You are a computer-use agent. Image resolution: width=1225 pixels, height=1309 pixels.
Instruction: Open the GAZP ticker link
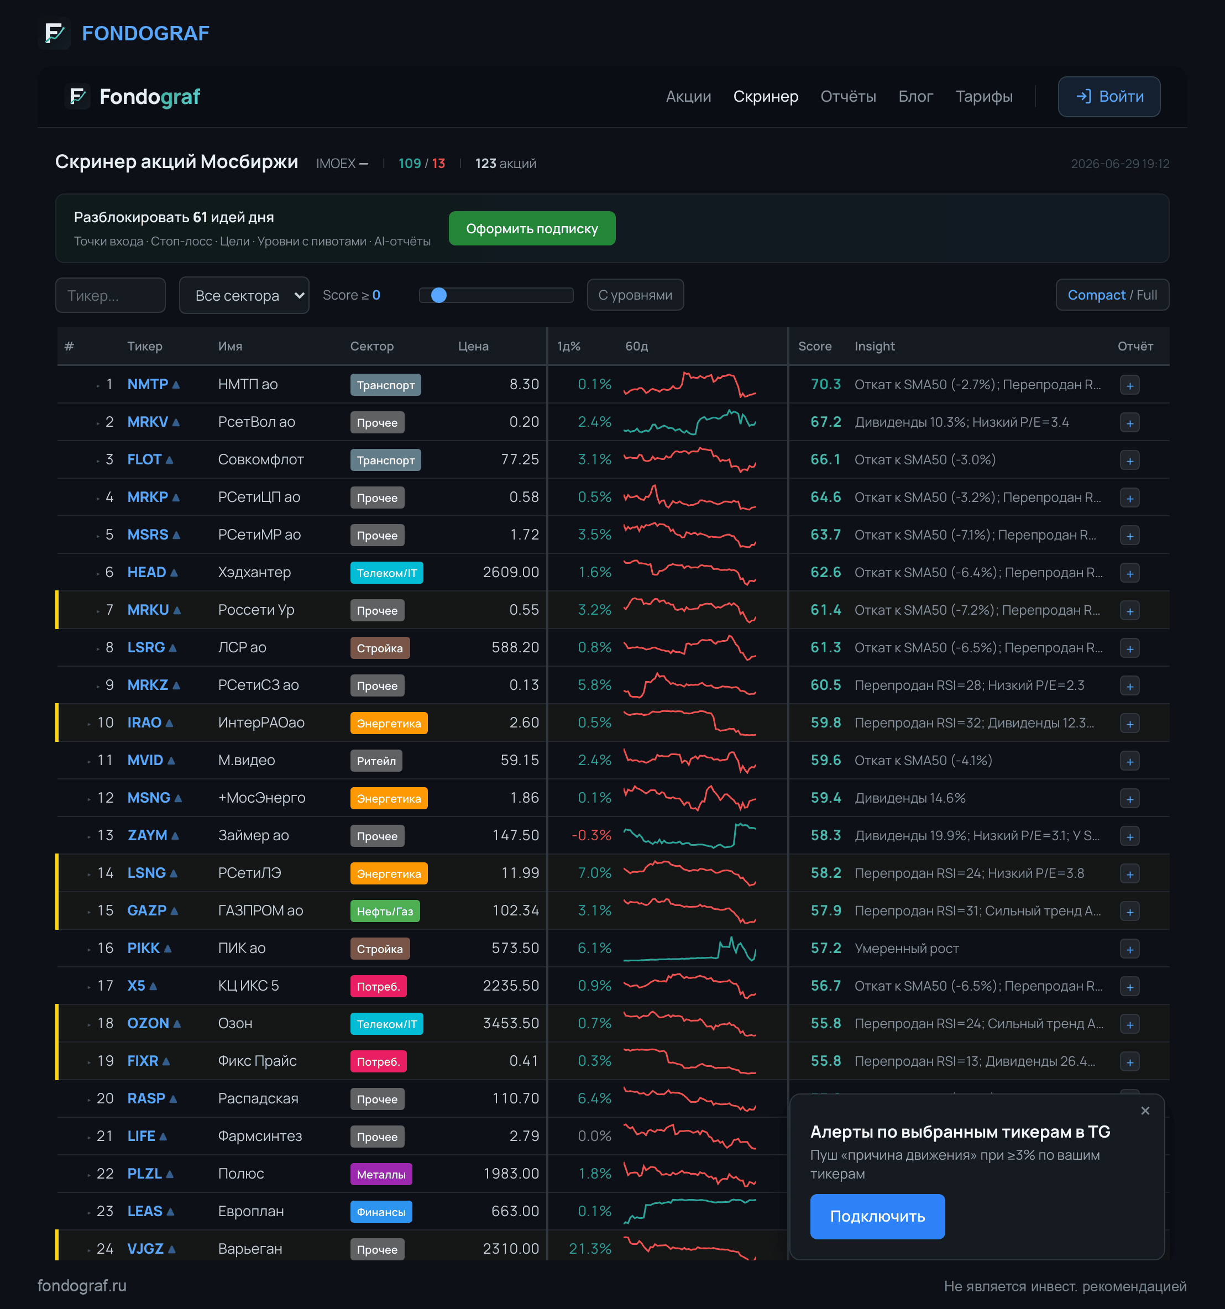[x=147, y=910]
